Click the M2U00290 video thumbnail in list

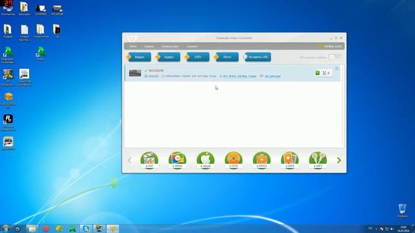coord(135,73)
